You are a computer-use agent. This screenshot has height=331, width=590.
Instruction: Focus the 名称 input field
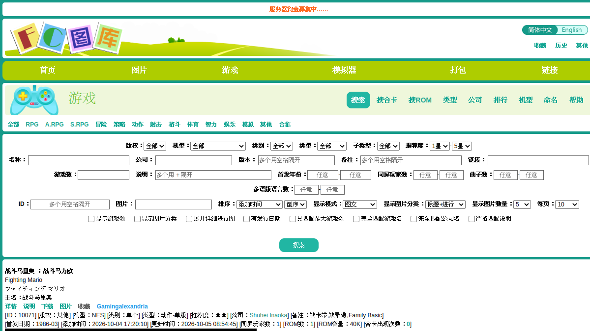pos(79,160)
